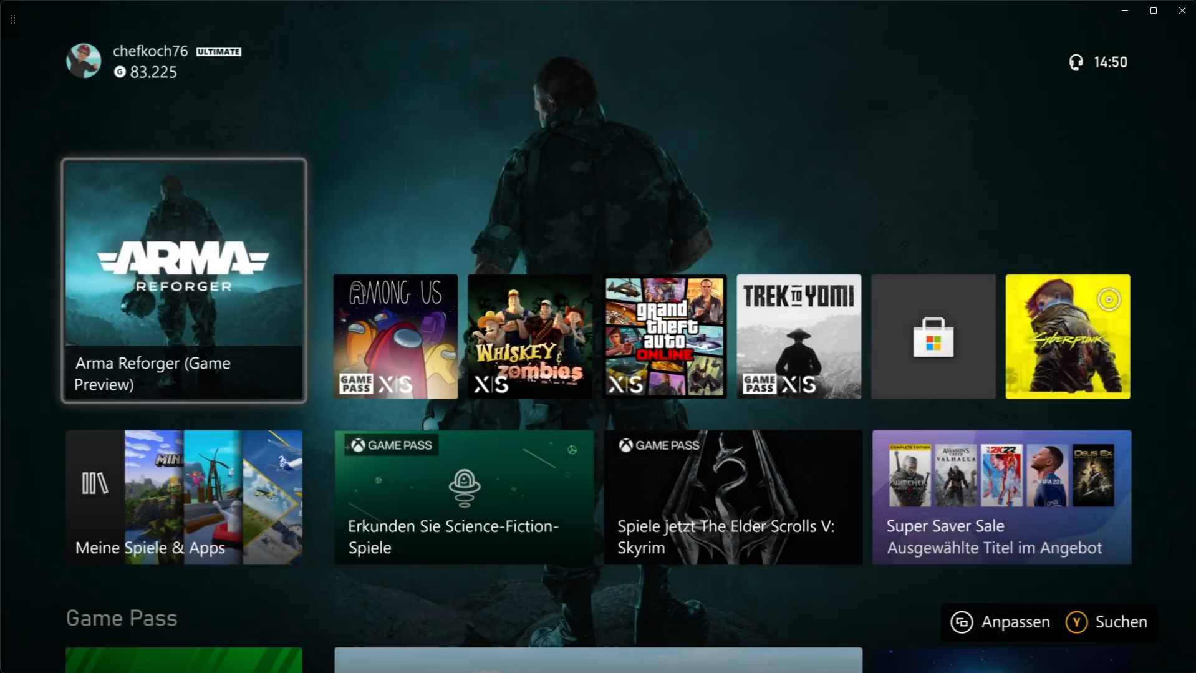Open Grand Theft Auto Online tile
Image resolution: width=1196 pixels, height=673 pixels.
coord(665,337)
